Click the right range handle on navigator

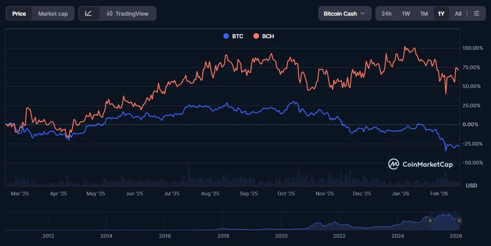point(459,221)
